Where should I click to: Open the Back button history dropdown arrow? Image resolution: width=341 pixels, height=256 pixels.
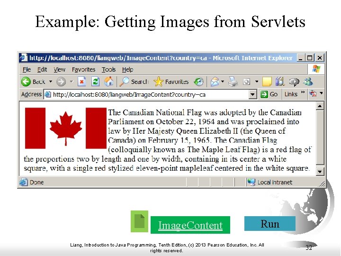tap(51, 82)
